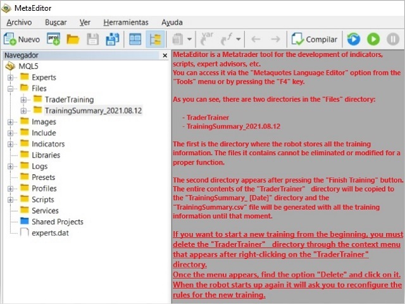Image resolution: width=405 pixels, height=304 pixels.
Task: Select the Scripts folder label
Action: coord(43,199)
